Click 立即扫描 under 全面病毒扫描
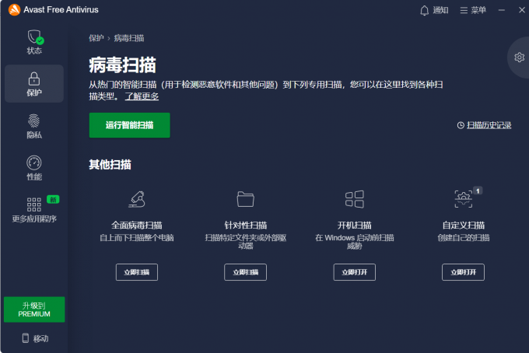529x353 pixels. [137, 272]
